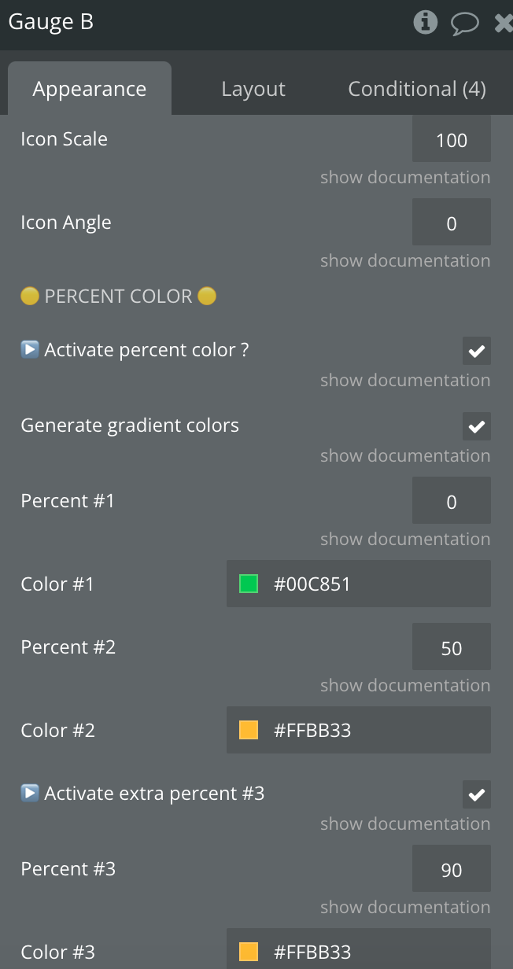Close the Gauge B property panel
Viewport: 513px width, 969px height.
(x=503, y=24)
